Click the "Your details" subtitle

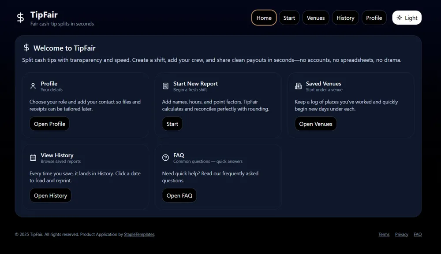pyautogui.click(x=52, y=90)
